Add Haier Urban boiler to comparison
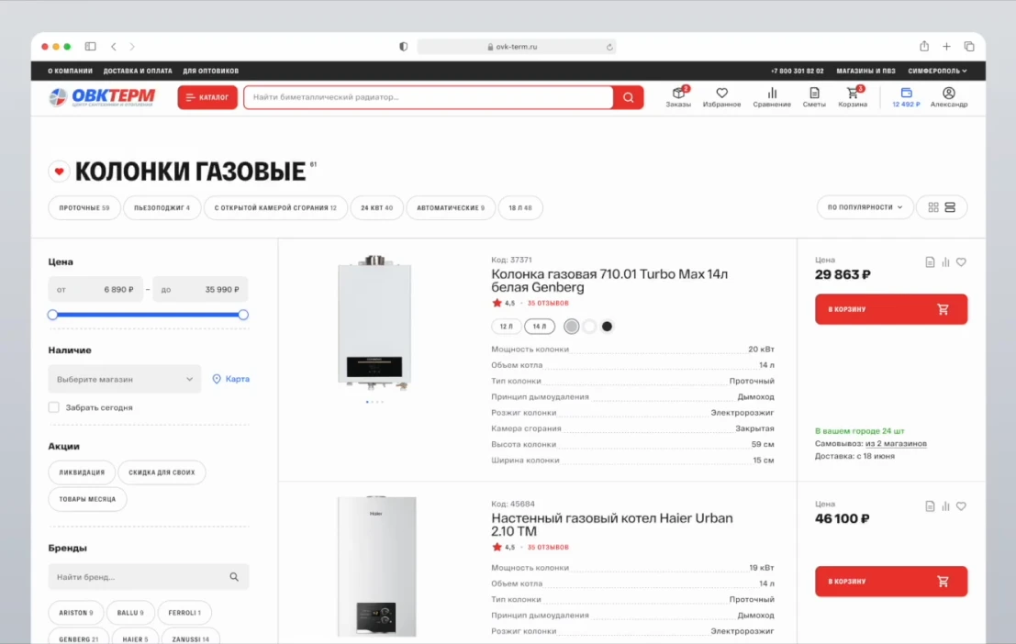The width and height of the screenshot is (1016, 644). pos(945,506)
